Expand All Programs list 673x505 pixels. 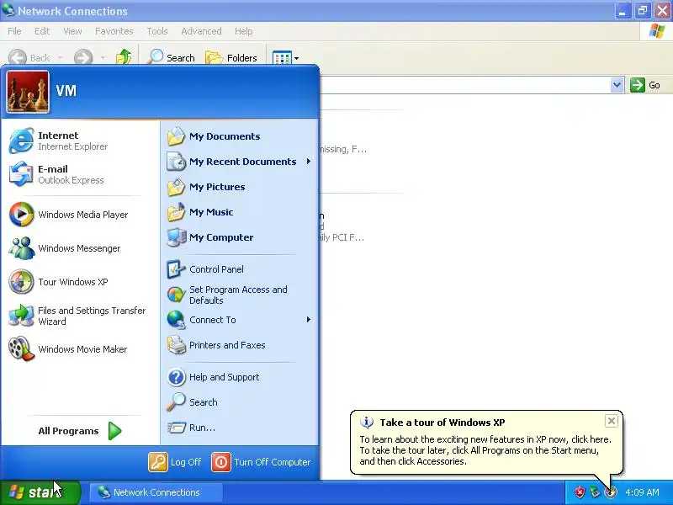coord(79,431)
